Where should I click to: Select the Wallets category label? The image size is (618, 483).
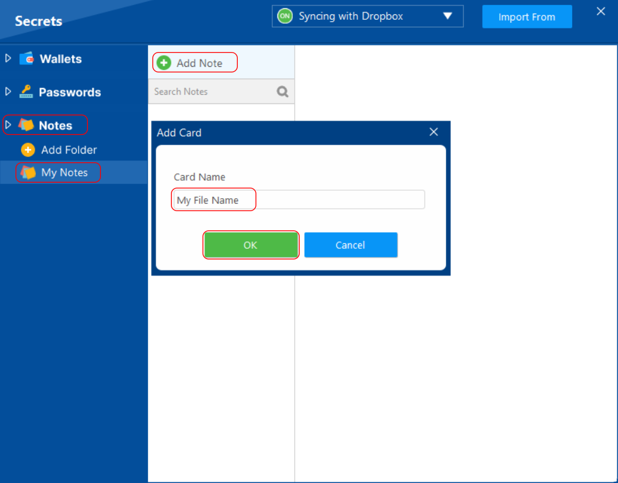click(x=61, y=59)
